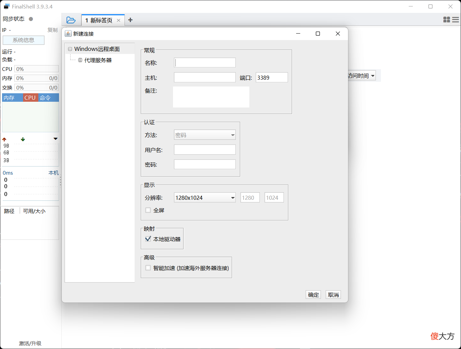Screen dimensions: 461x349
Task: Minimize the 新建连接 dialog
Action: coord(298,34)
